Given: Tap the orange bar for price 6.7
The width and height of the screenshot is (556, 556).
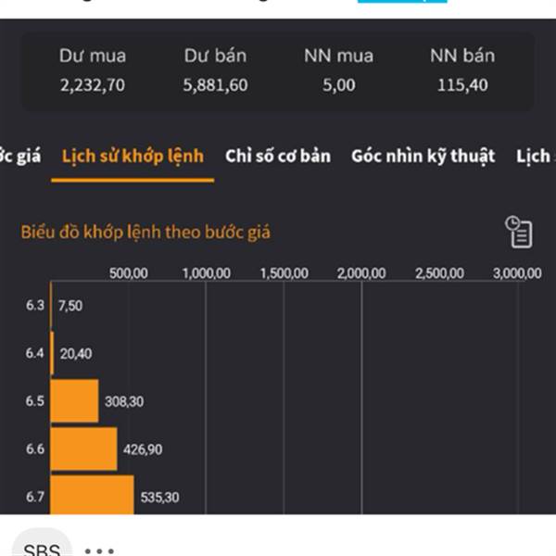Looking at the screenshot, I should 92,495.
